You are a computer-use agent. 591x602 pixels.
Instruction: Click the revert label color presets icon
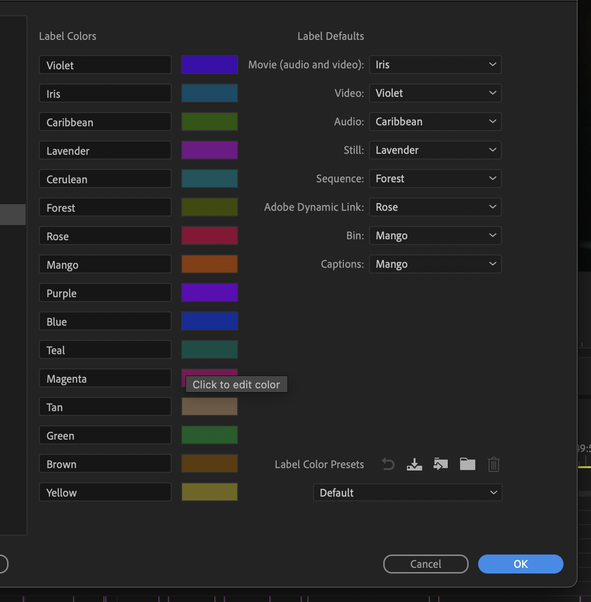pos(388,464)
